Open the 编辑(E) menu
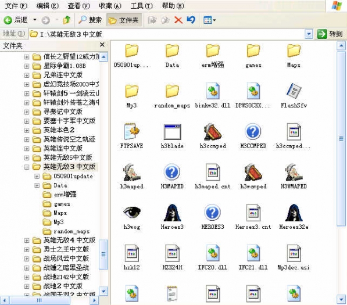347x305 pixels. coord(47,6)
